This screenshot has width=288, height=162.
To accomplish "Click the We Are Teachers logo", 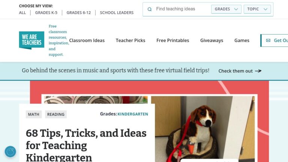I will (x=31, y=40).
